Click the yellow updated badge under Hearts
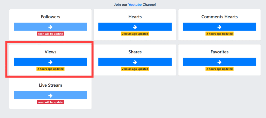This screenshot has width=266, height=118. click(135, 34)
